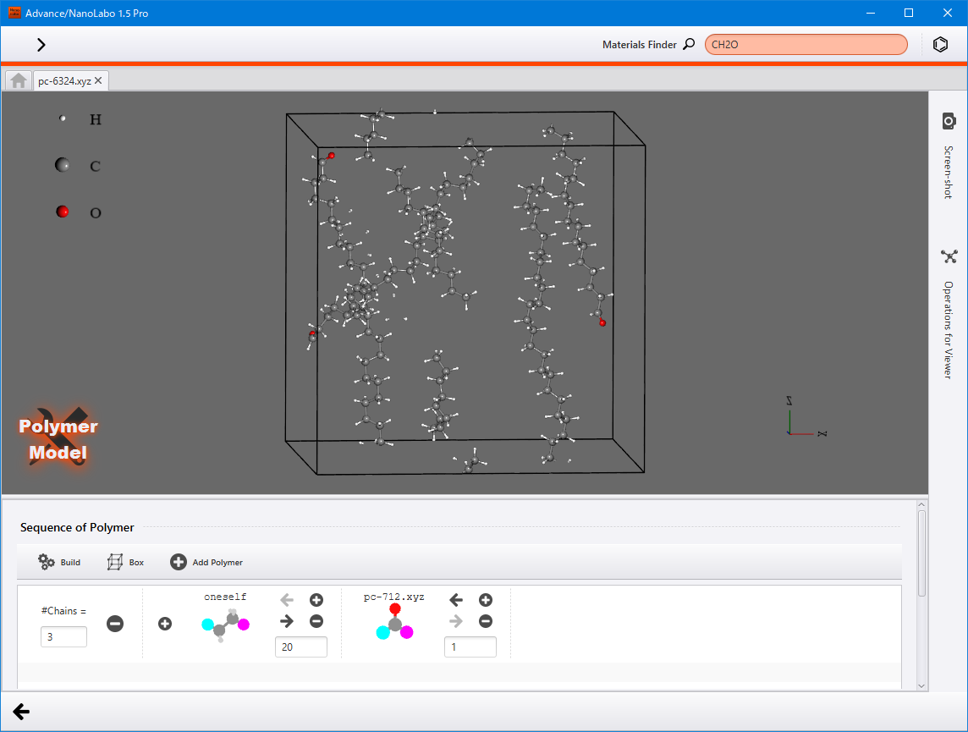
Task: Close the pc-6324.xyz tab
Action: 98,80
